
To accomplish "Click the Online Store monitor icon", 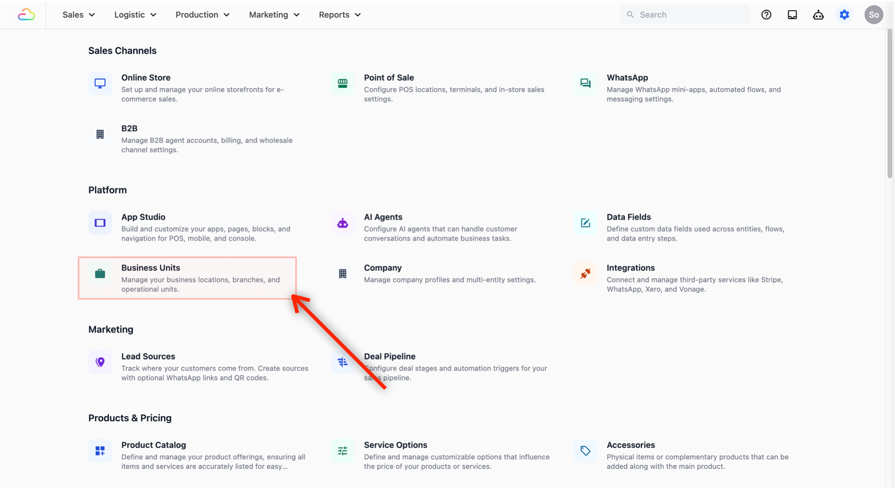I will point(100,83).
